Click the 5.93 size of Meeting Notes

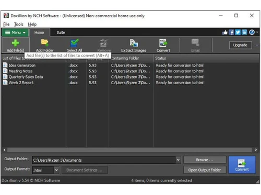[x=92, y=71]
